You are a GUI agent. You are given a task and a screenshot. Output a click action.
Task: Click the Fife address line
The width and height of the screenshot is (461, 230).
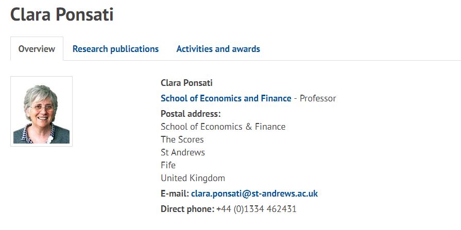(x=168, y=165)
